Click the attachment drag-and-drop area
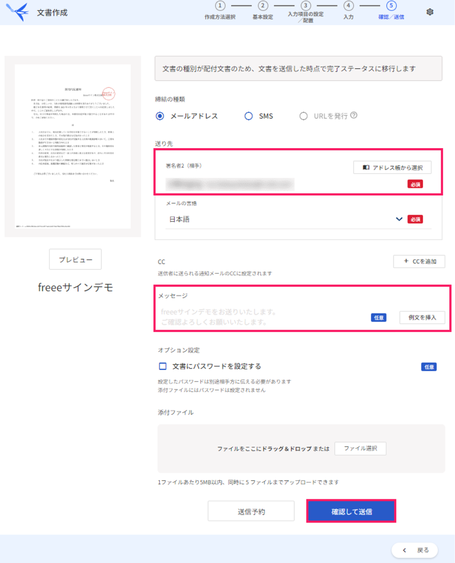 click(301, 448)
